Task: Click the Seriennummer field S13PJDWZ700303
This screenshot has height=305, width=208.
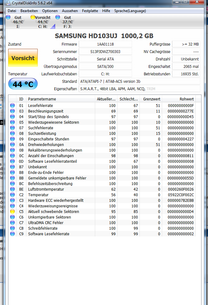Action: (105, 51)
